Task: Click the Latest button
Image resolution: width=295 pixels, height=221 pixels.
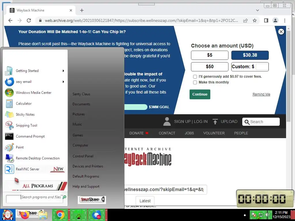Action: 145,201
